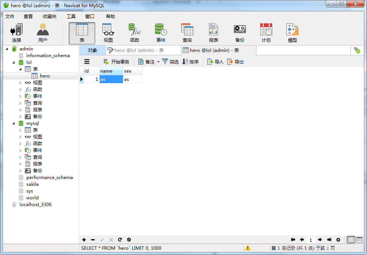Expand 表 node under mysql

click(x=20, y=130)
